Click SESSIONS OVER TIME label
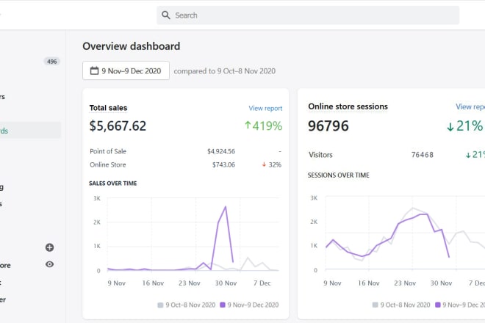This screenshot has width=485, height=323. 338,175
